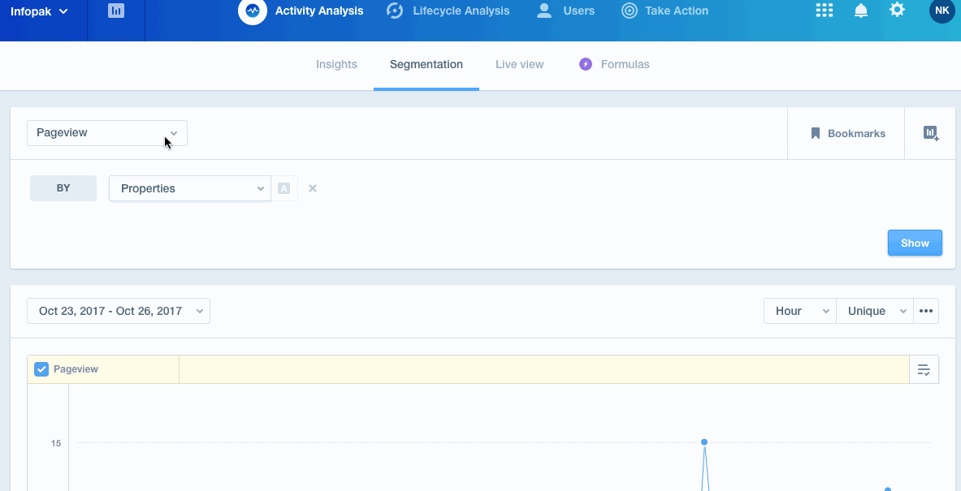
Task: Switch to the Insights tab
Action: 336,64
